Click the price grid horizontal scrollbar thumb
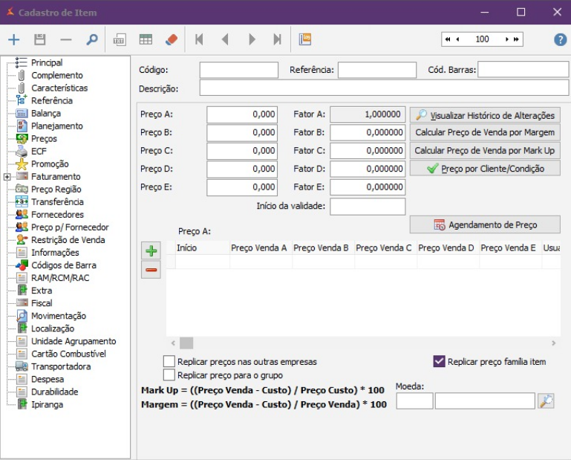The height and width of the screenshot is (460, 571). [186, 343]
